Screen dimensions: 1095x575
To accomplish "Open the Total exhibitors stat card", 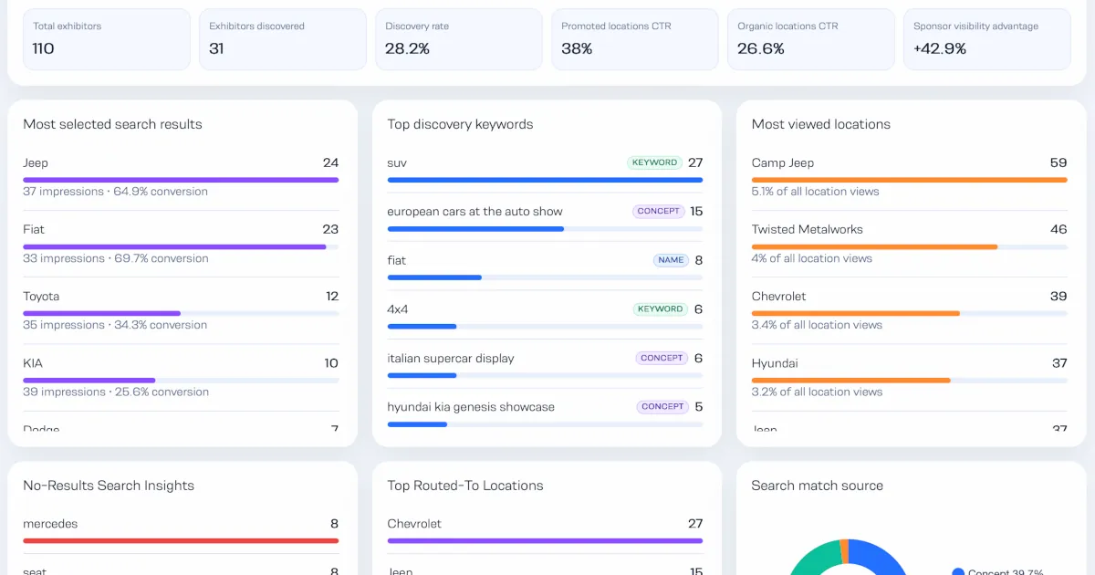I will [x=106, y=39].
